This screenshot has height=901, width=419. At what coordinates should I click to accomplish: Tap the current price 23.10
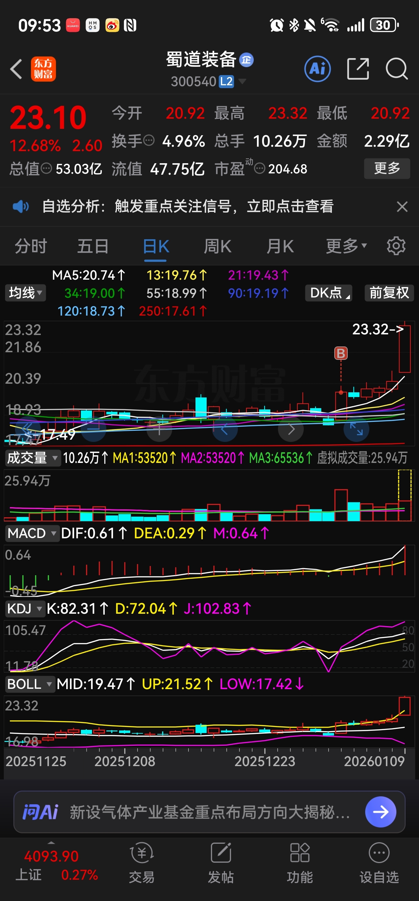pyautogui.click(x=48, y=117)
